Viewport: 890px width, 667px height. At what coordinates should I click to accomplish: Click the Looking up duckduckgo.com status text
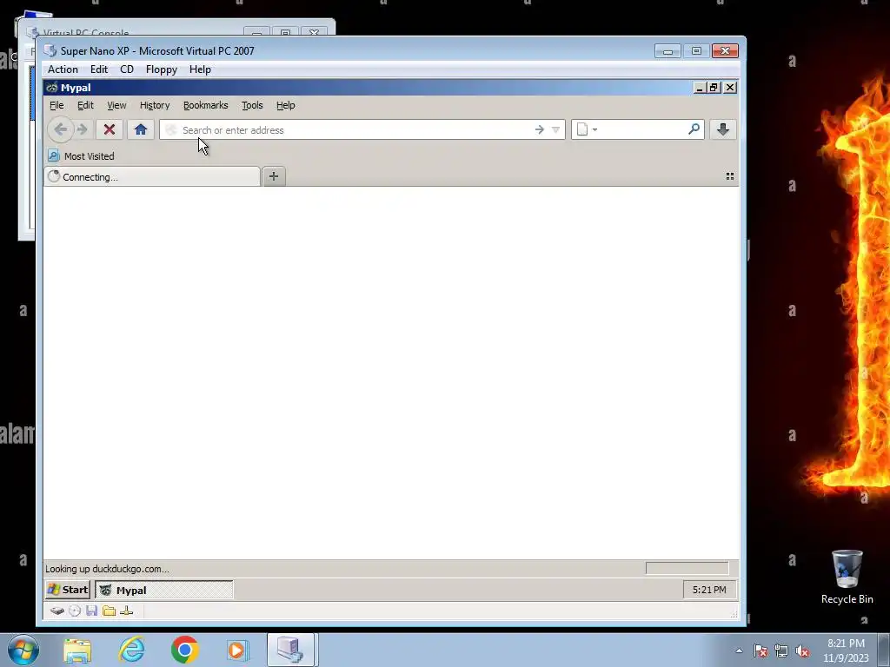[x=107, y=569]
